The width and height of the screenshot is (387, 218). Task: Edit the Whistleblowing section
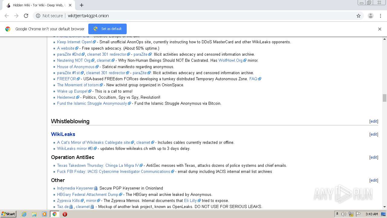click(x=374, y=121)
